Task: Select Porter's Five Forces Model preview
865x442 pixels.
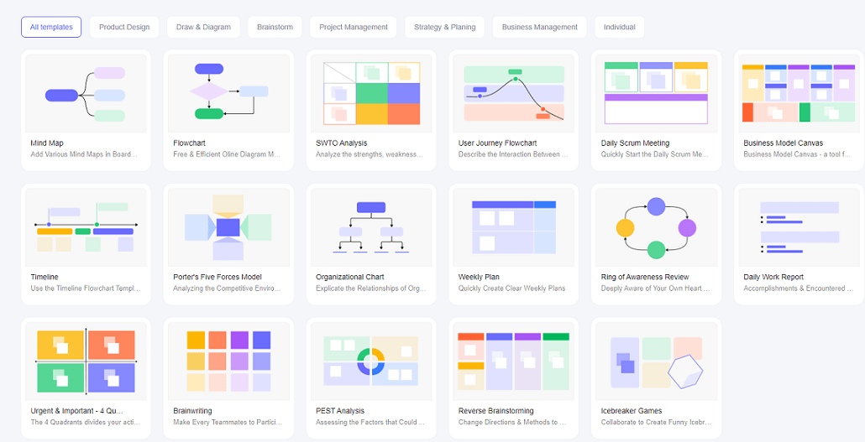Action: click(228, 227)
